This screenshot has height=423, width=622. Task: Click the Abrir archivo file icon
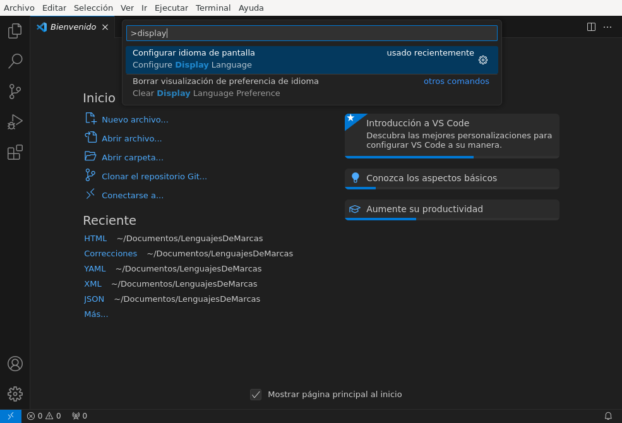[90, 137]
